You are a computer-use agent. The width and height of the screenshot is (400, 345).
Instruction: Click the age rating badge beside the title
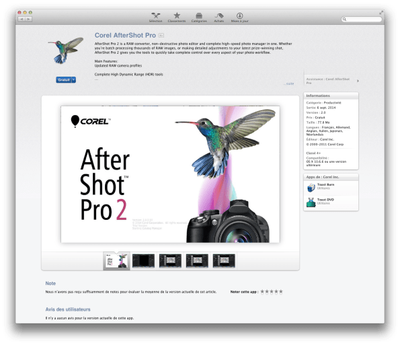coord(161,35)
